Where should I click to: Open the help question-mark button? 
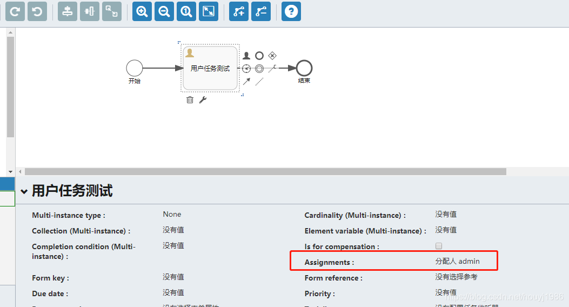click(291, 11)
